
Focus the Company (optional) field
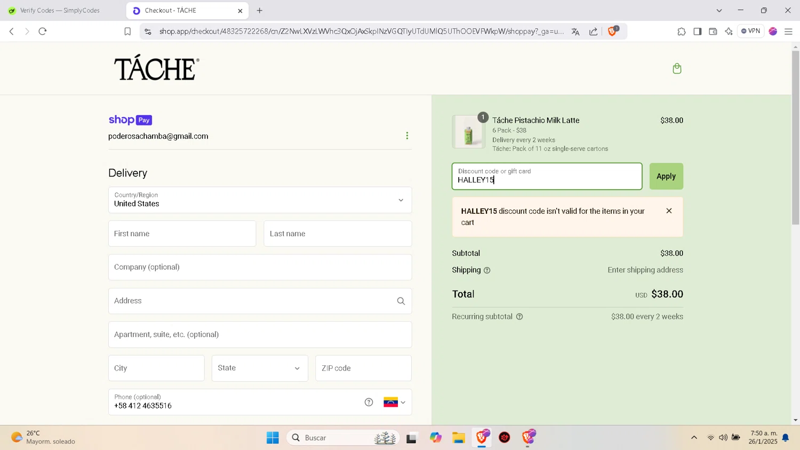pos(260,267)
